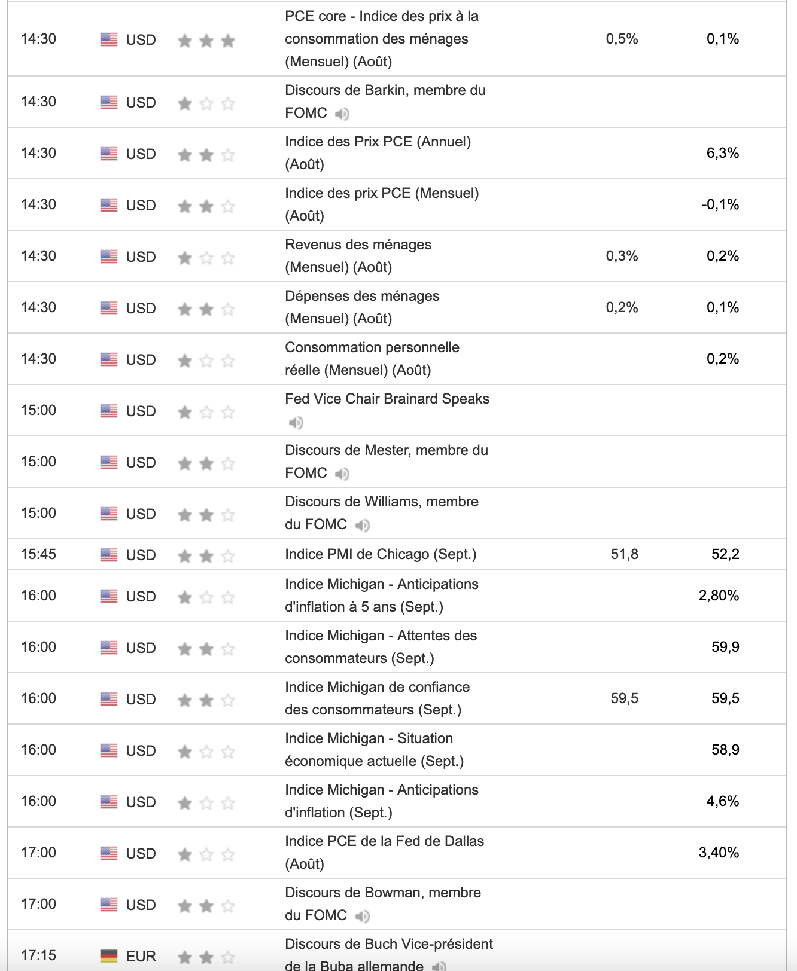Open Michigan 5-year inflation expectations event
Screen dimensions: 797x971
point(381,596)
